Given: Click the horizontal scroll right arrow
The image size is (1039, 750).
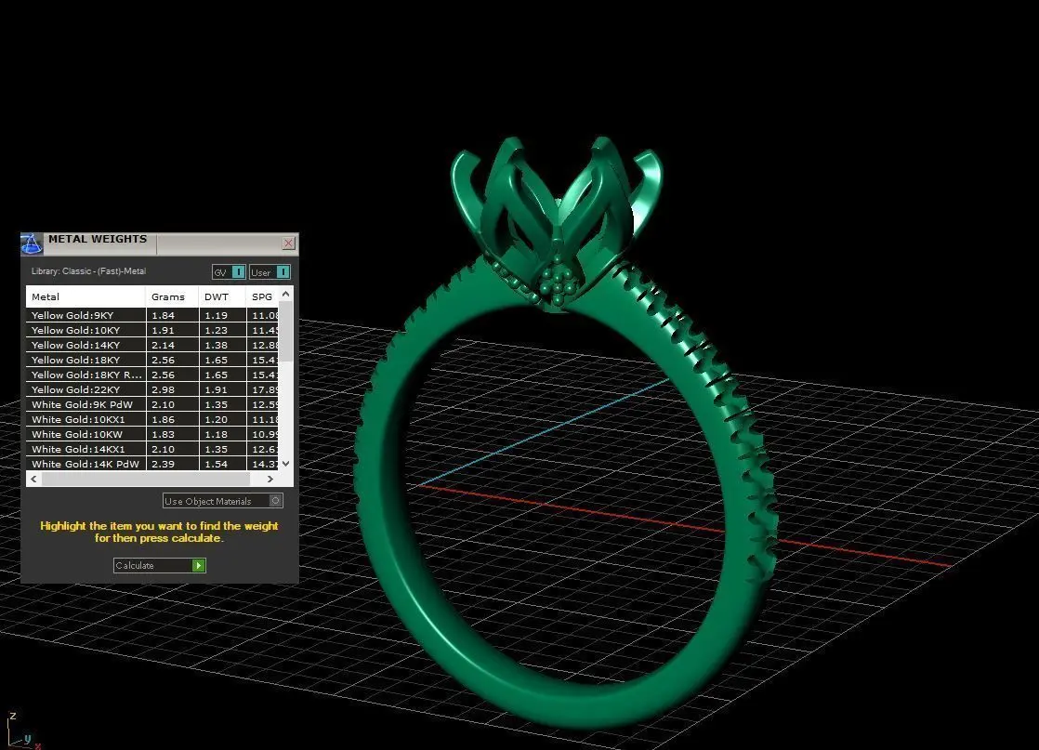Looking at the screenshot, I should click(270, 479).
